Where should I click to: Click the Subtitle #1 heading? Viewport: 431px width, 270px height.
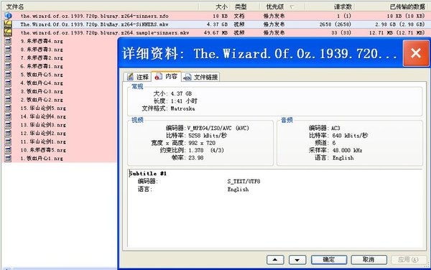point(148,174)
